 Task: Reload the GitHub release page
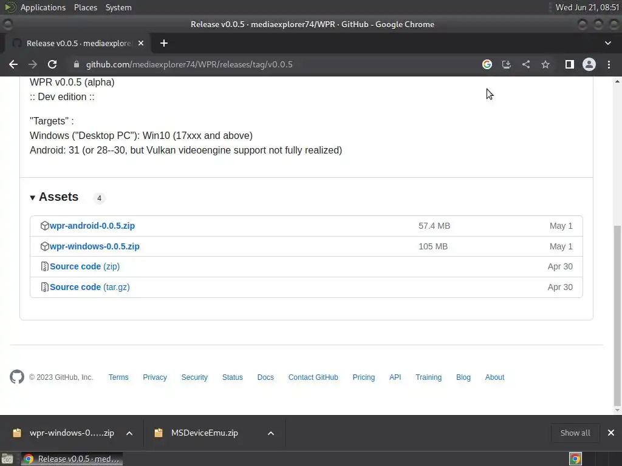tap(52, 64)
